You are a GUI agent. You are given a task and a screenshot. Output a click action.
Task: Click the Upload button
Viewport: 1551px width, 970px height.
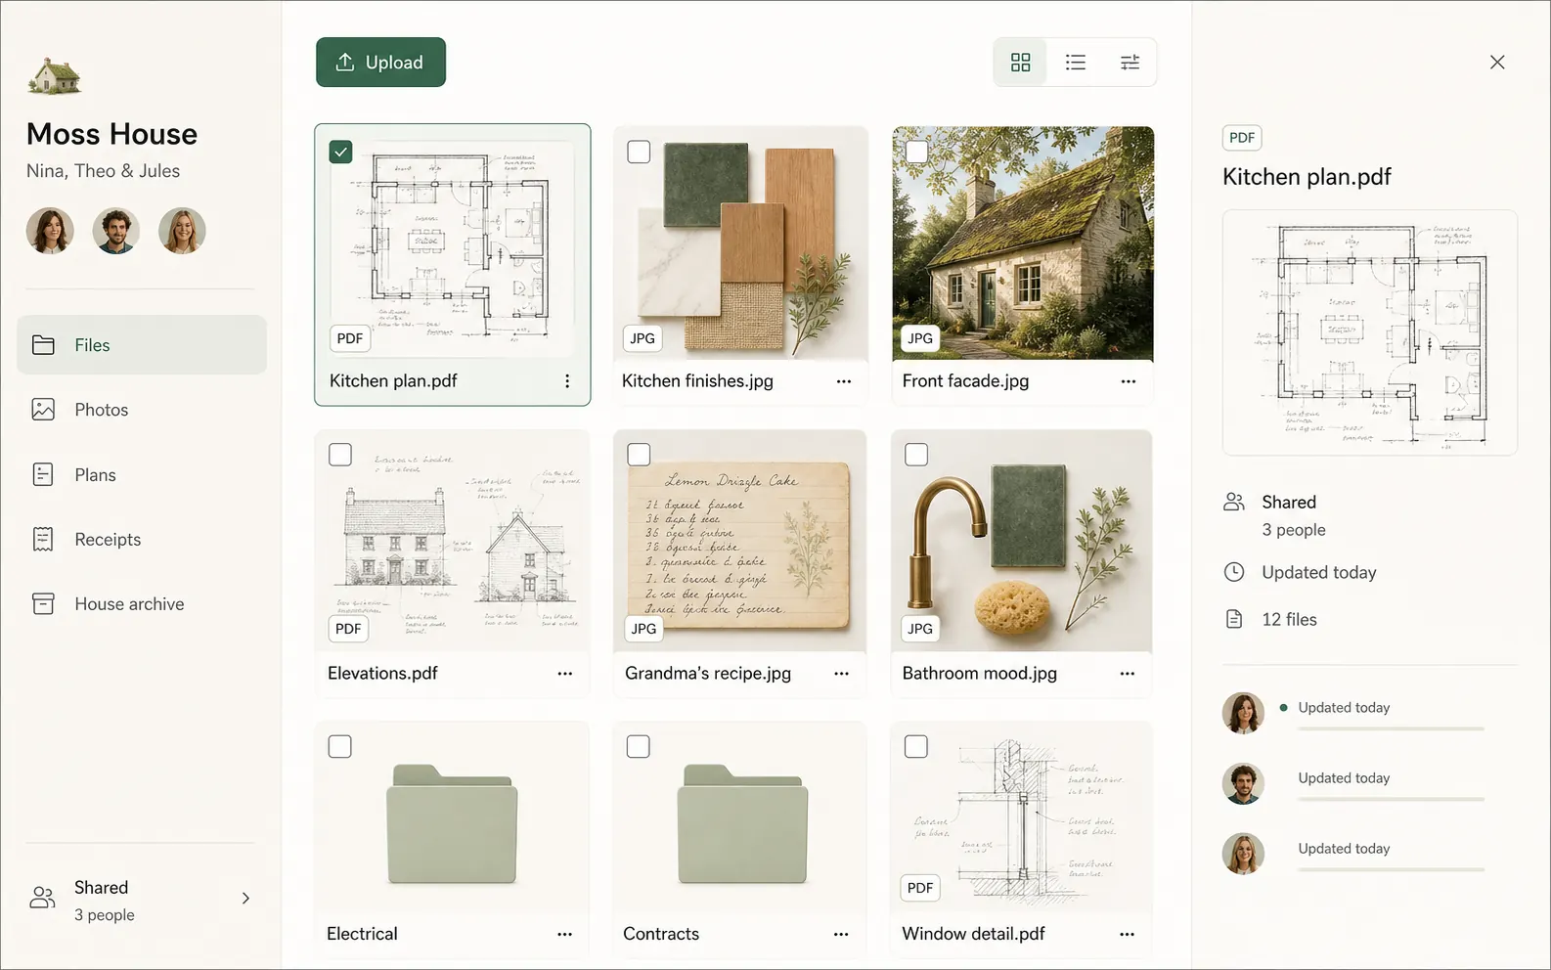(380, 63)
